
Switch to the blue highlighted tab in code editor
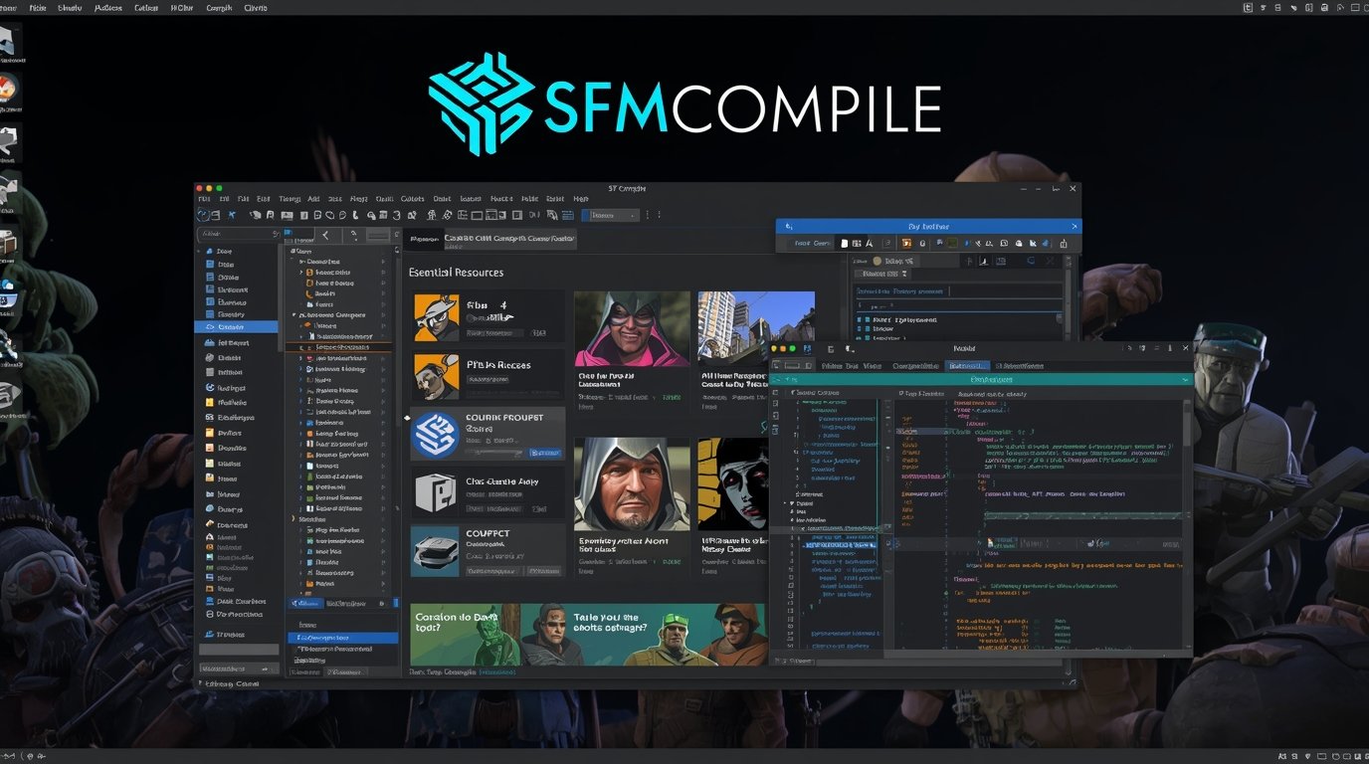click(968, 366)
